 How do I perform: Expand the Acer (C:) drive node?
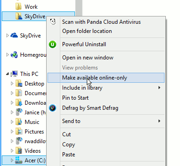pos(12,161)
